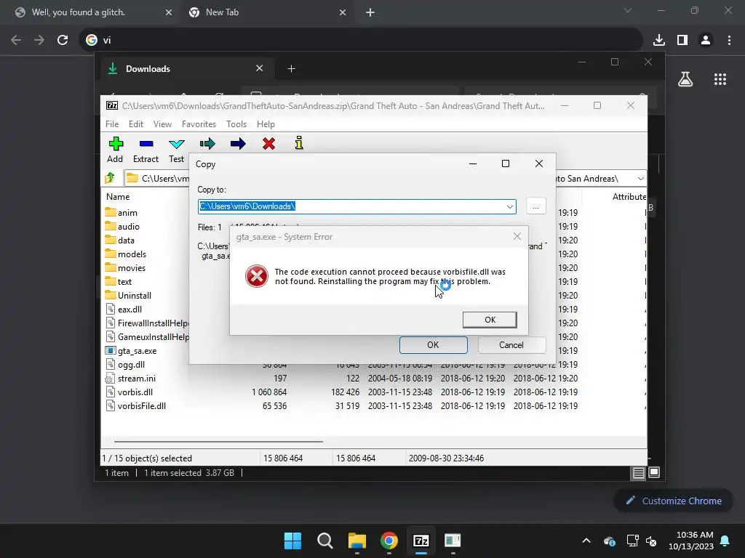
Task: Click the Chrome address bar
Action: pyautogui.click(x=361, y=40)
